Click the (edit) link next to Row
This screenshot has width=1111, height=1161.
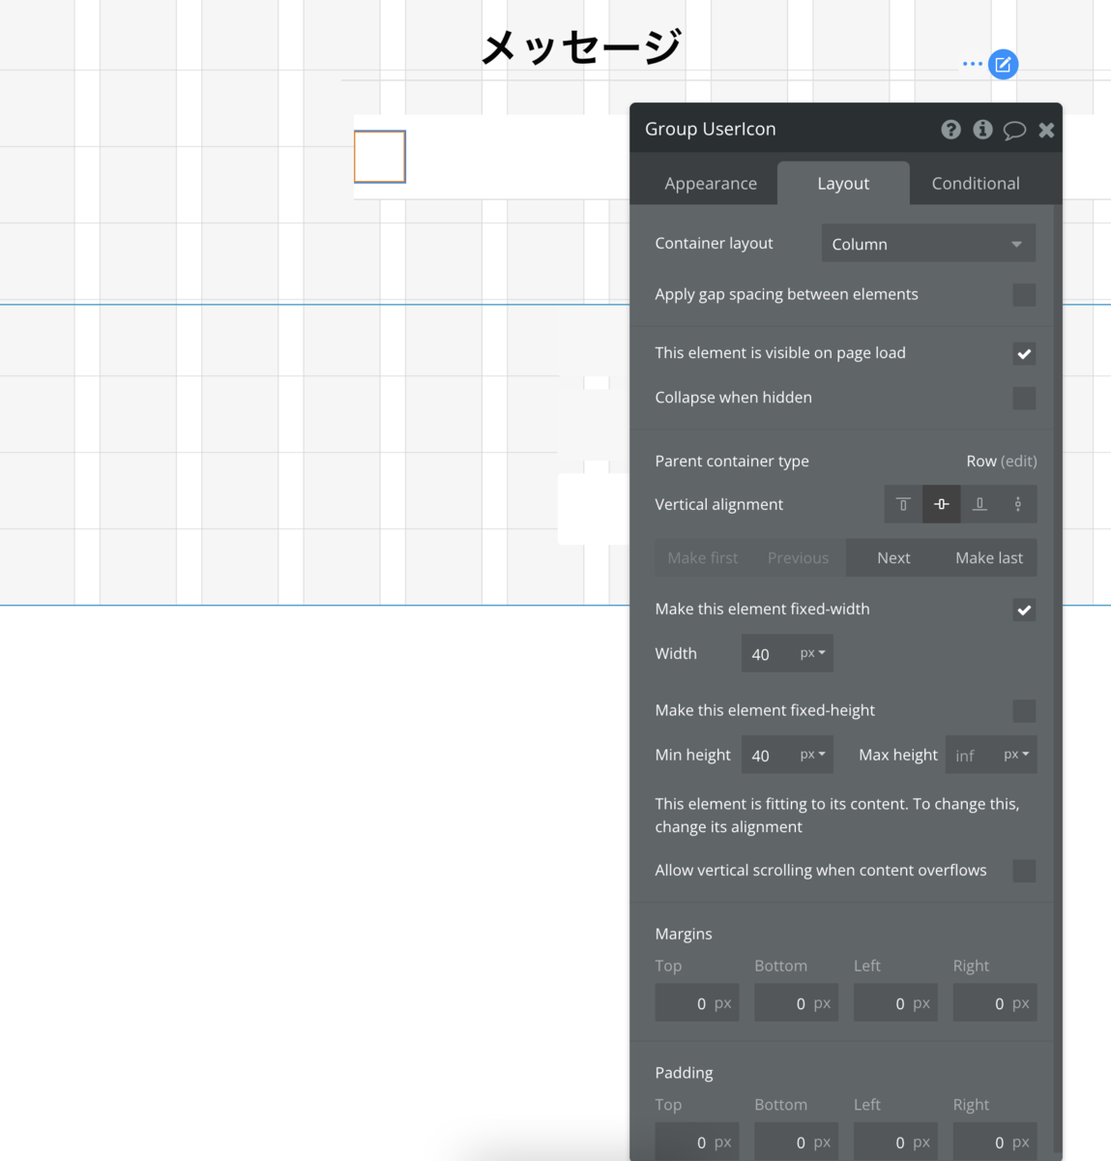1018,461
